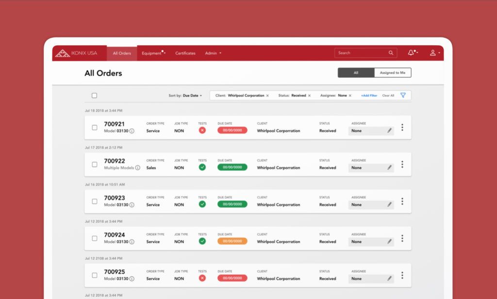Viewport: 497px width, 299px height.
Task: Show model info for order 700921
Action: click(132, 131)
